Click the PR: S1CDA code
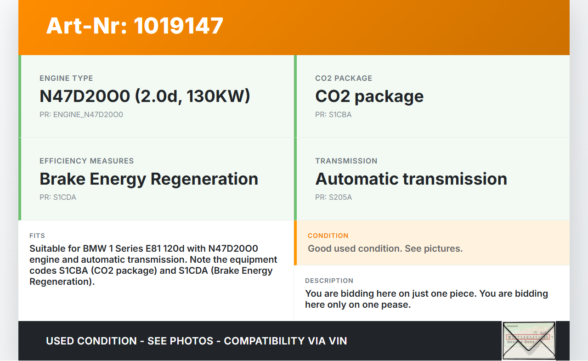This screenshot has width=588, height=361. point(58,197)
